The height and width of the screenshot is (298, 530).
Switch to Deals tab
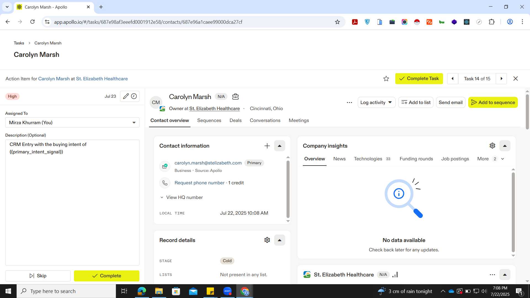[235, 120]
